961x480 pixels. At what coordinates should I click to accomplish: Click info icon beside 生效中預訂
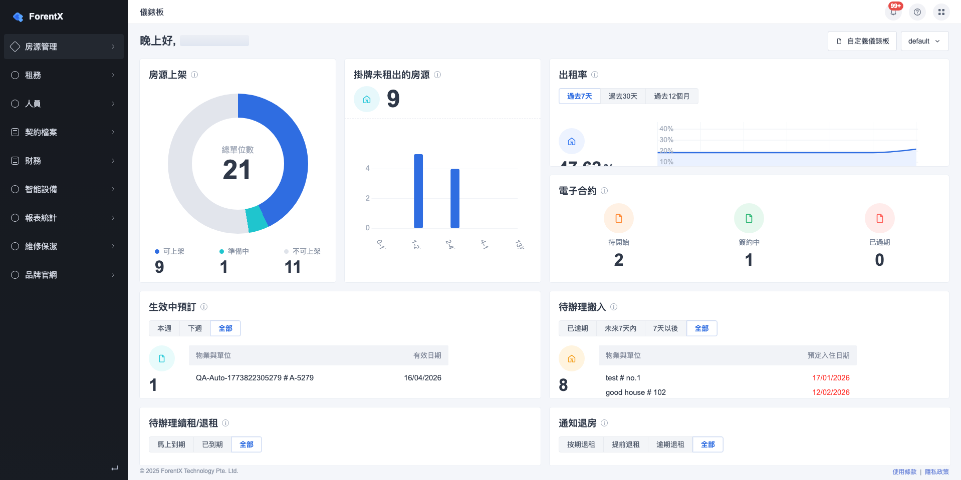(204, 307)
